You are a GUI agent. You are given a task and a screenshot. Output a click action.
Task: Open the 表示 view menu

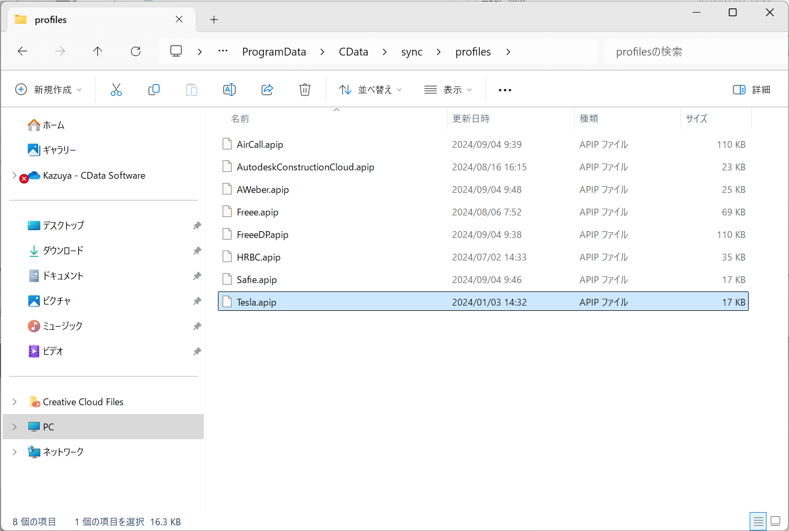pyautogui.click(x=448, y=90)
